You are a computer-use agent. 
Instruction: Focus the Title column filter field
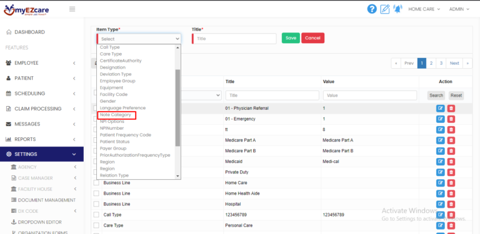tap(272, 95)
